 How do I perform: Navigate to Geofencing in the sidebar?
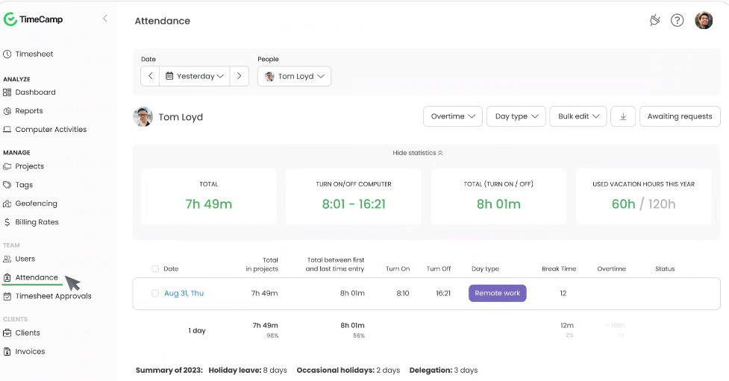[x=36, y=204]
